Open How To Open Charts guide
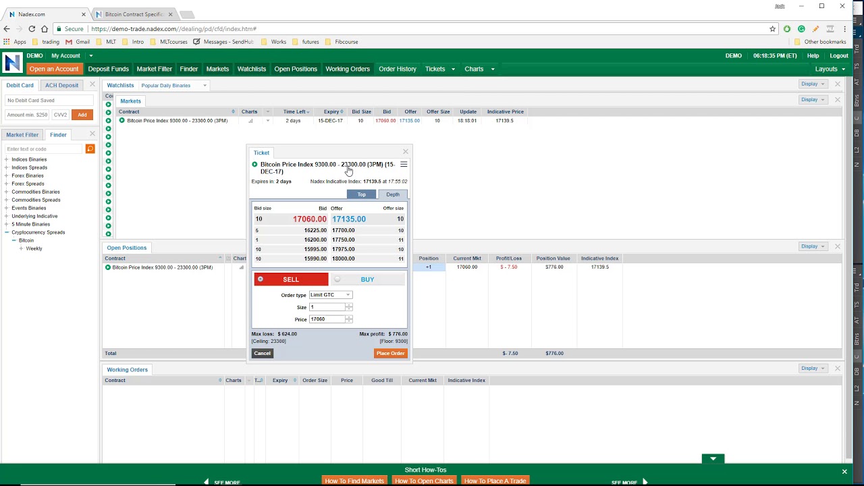 (424, 481)
